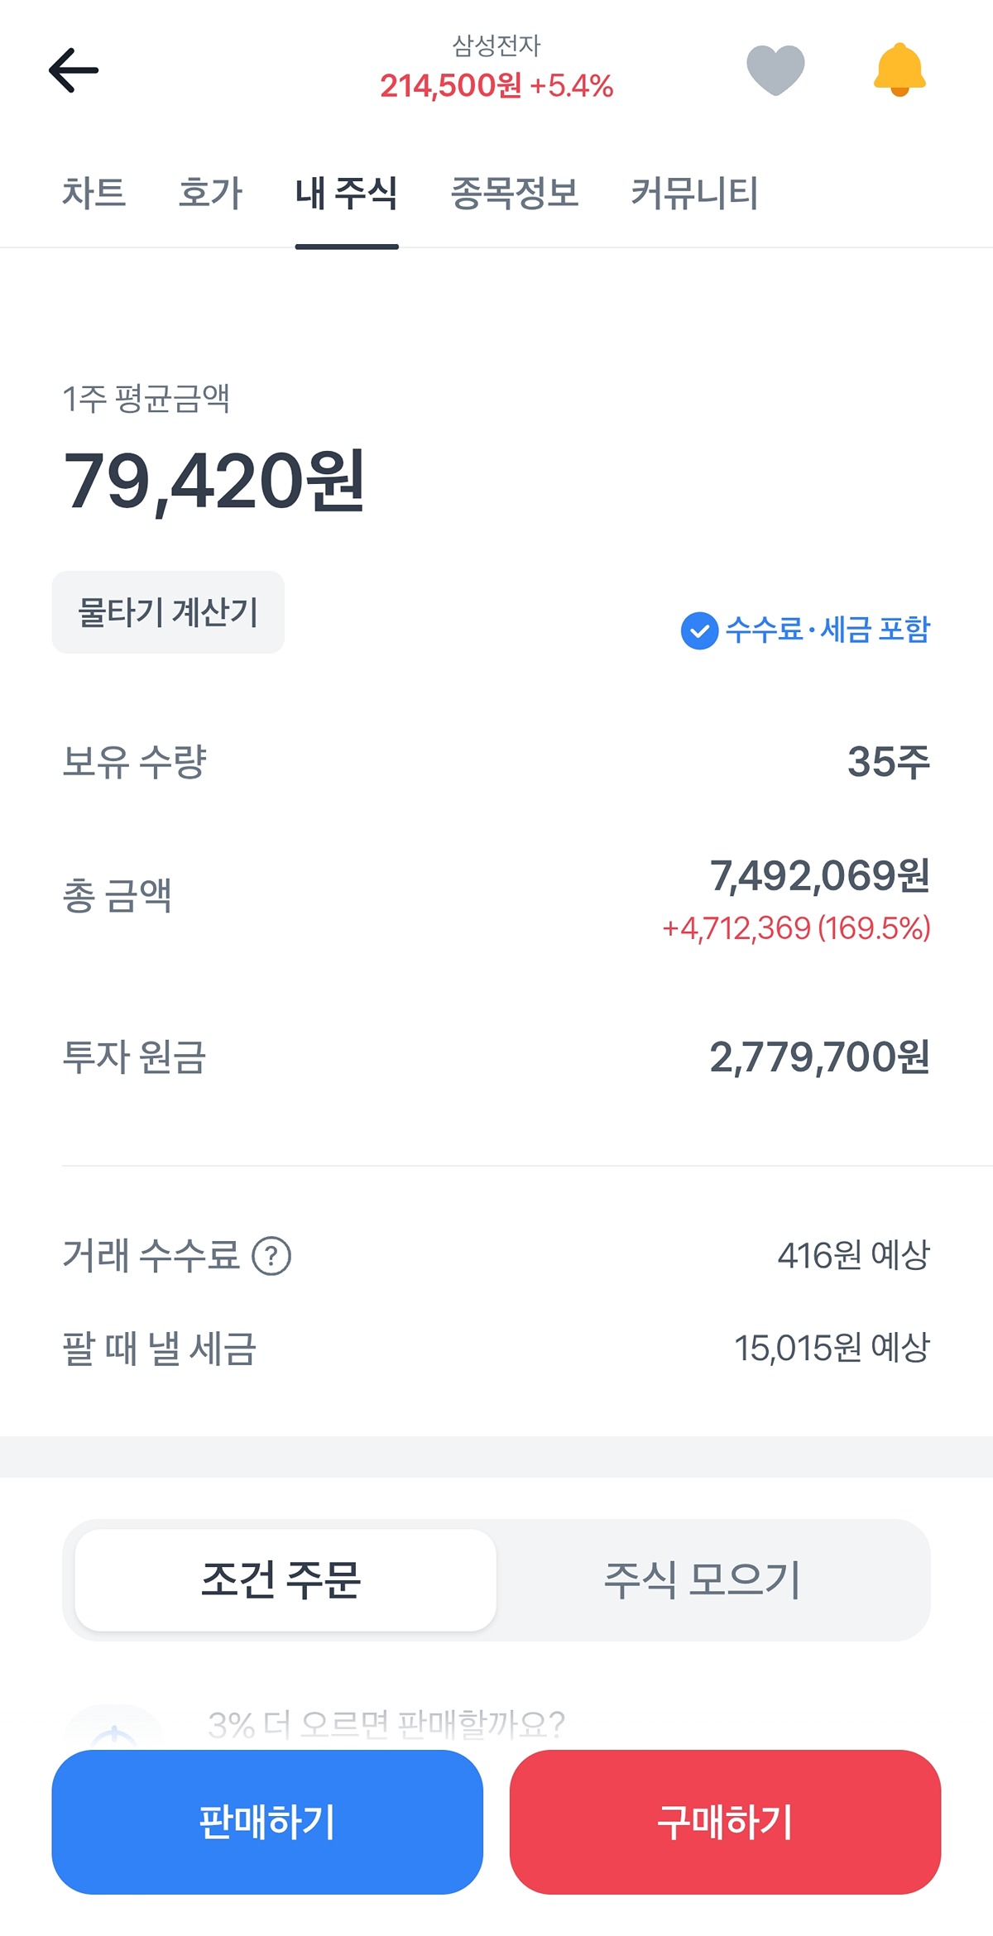Tap the 총 금액 value 7,492,069원
Image resolution: width=993 pixels, height=1936 pixels.
click(819, 876)
